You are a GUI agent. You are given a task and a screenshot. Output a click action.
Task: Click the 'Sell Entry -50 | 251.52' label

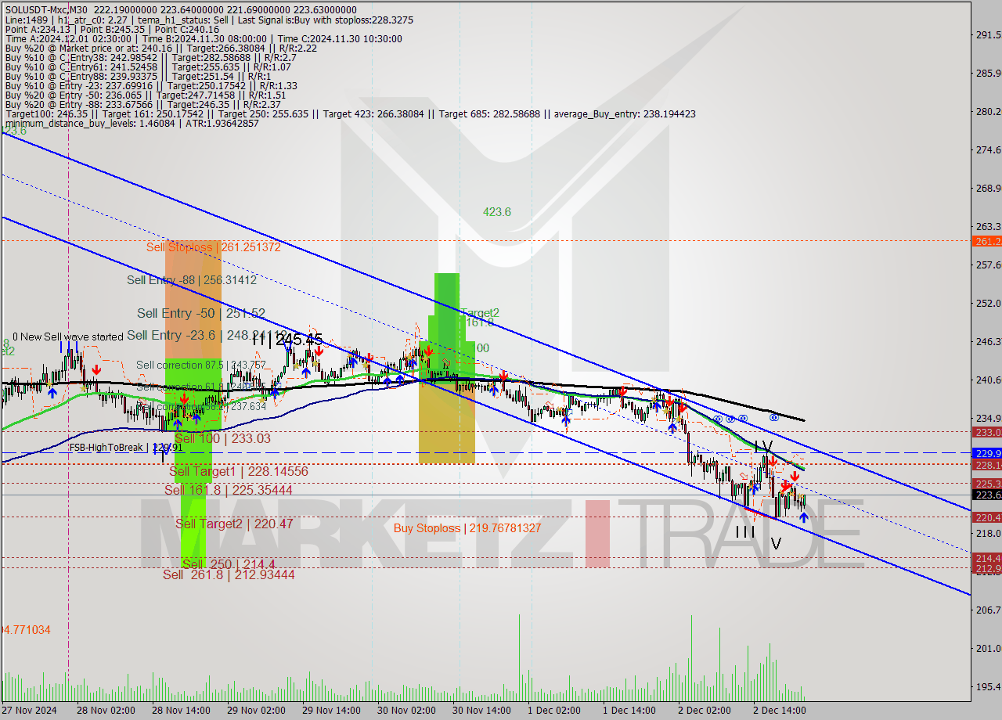click(201, 313)
